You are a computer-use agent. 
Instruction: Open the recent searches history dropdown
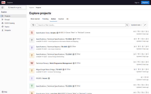34,25
